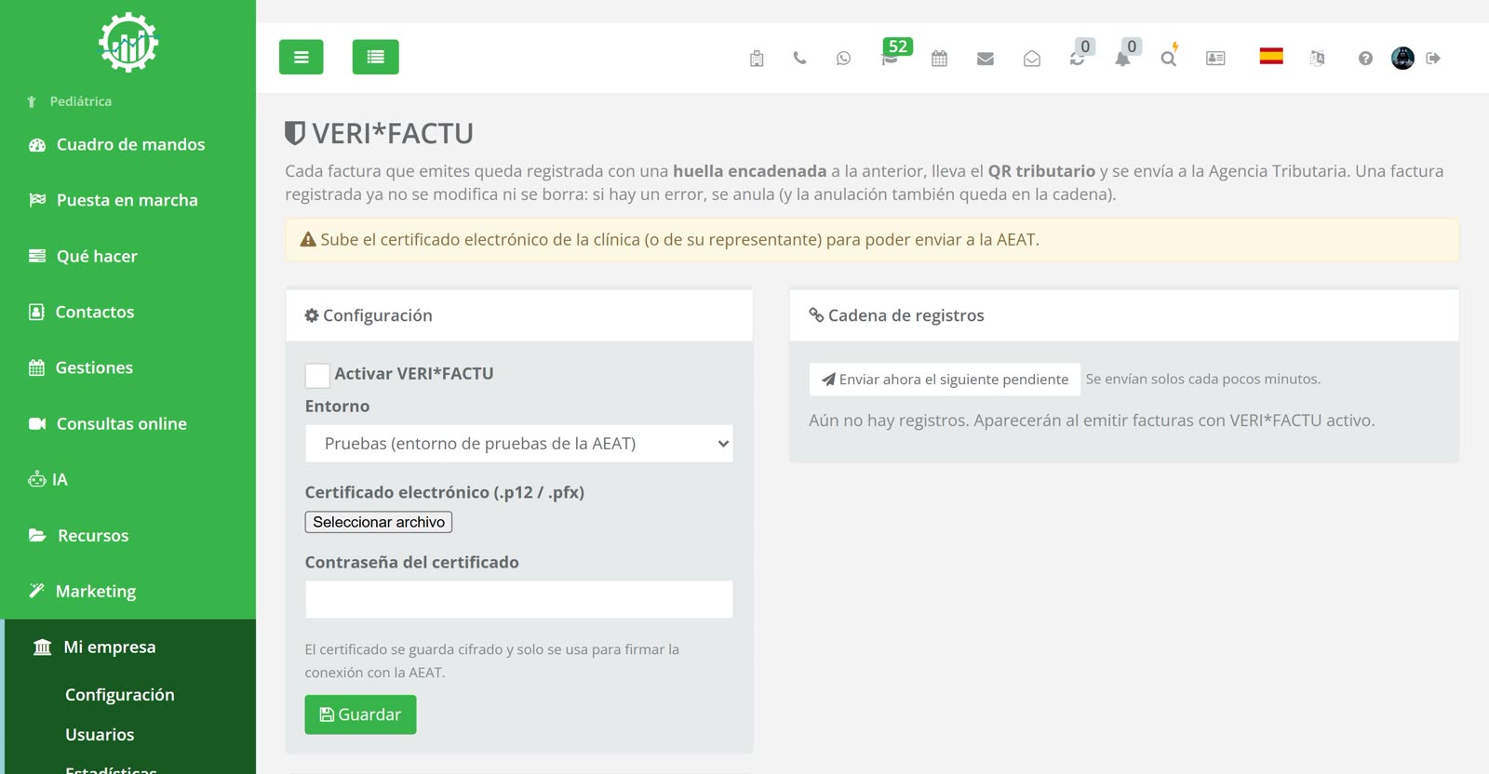Viewport: 1489px width, 774px height.
Task: Click the Seleccionar archivo button
Action: pos(379,522)
